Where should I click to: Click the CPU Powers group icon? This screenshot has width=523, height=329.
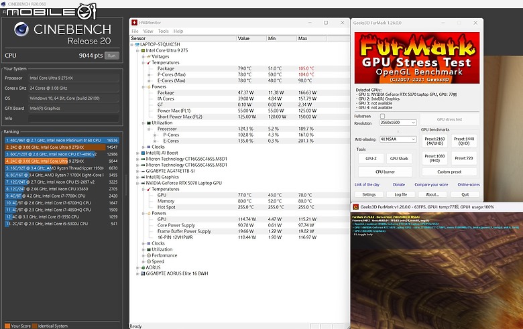[x=149, y=86]
